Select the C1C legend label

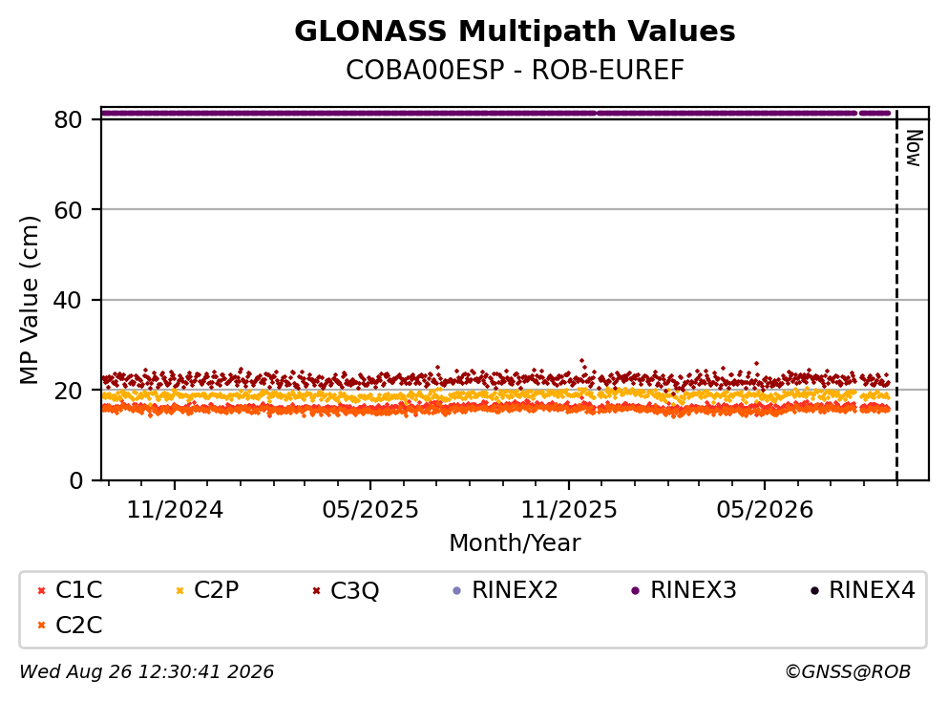tap(79, 589)
